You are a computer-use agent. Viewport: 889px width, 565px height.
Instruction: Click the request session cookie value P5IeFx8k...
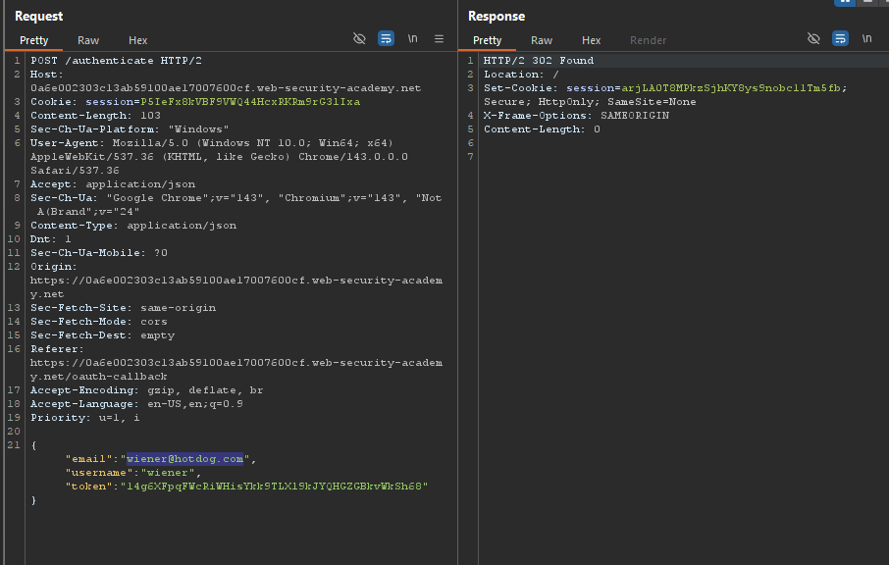pyautogui.click(x=250, y=101)
